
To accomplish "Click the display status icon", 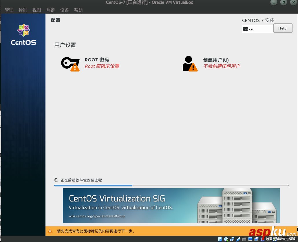I will click(x=250, y=239).
